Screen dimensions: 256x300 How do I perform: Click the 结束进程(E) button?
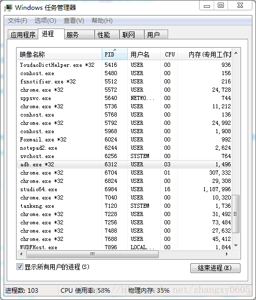215,268
